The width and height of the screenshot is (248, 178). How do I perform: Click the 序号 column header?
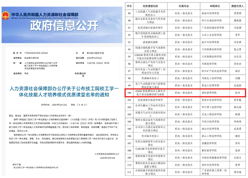[x=129, y=6]
